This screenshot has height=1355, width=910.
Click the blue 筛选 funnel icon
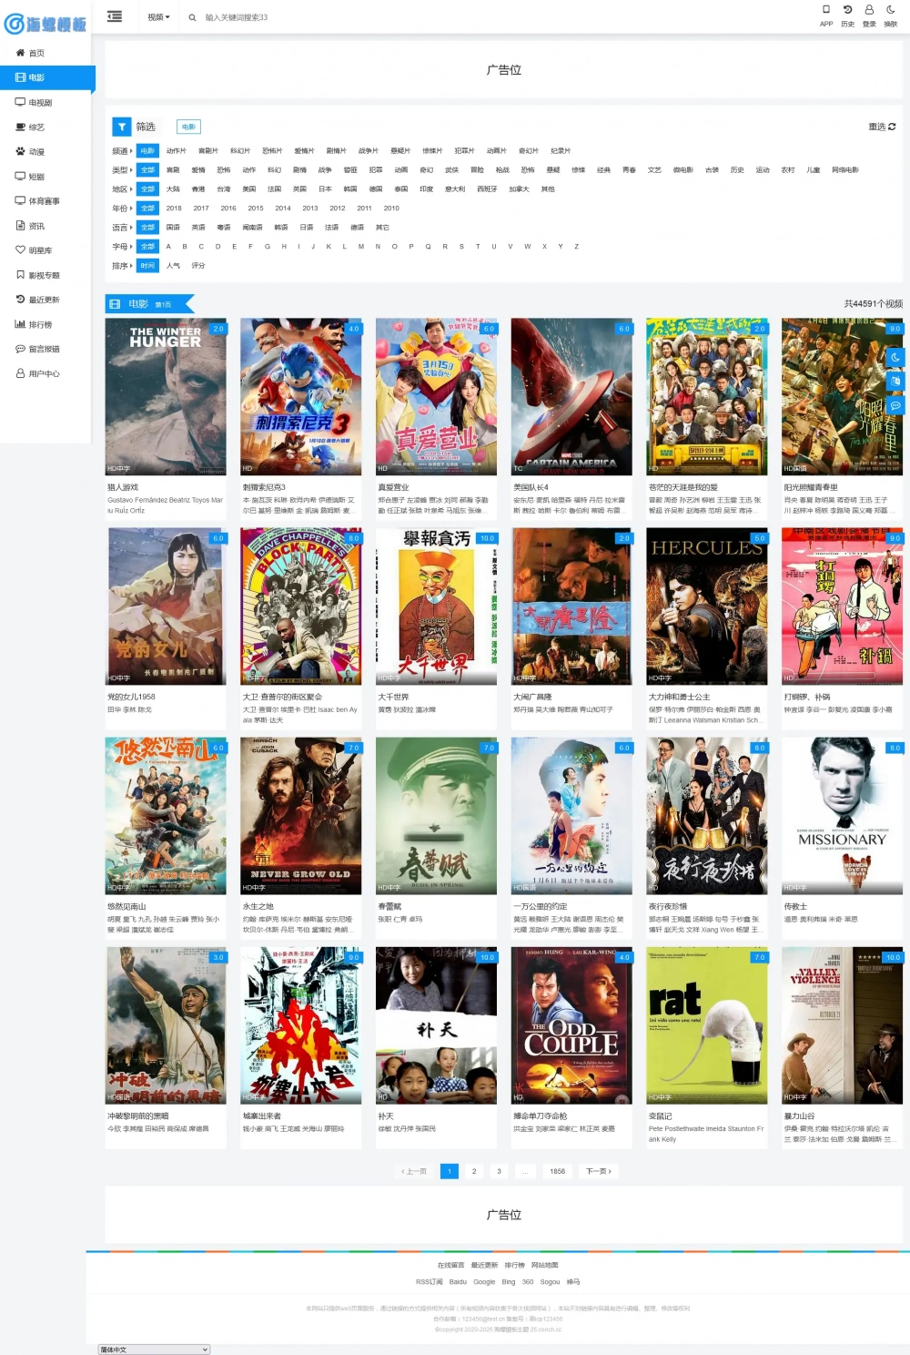121,127
